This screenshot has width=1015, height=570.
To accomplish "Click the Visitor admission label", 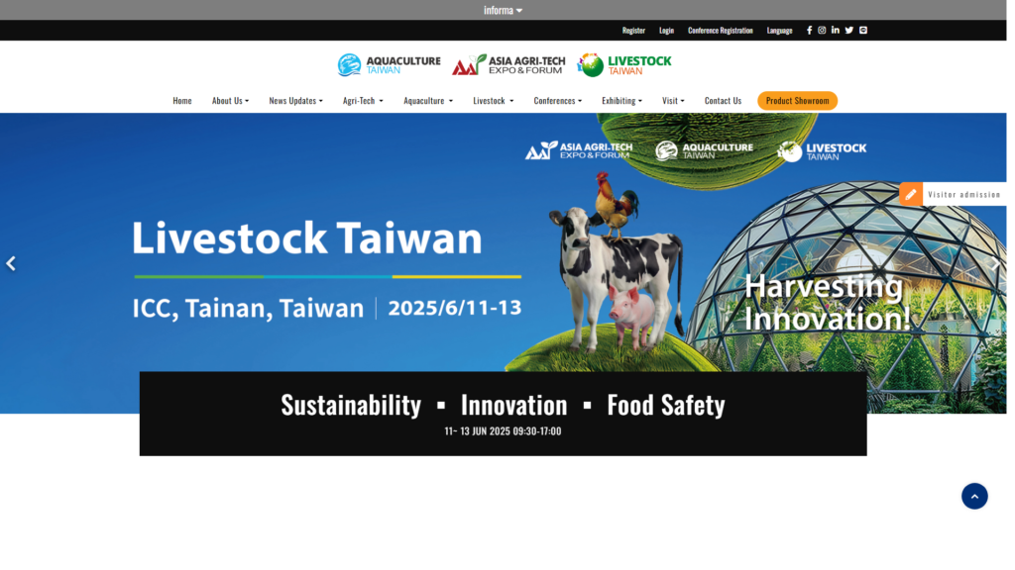I will point(964,195).
